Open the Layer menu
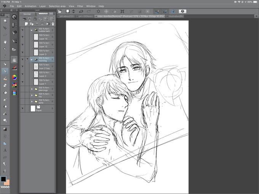The height and width of the screenshot is (194, 259). [x=42, y=6]
